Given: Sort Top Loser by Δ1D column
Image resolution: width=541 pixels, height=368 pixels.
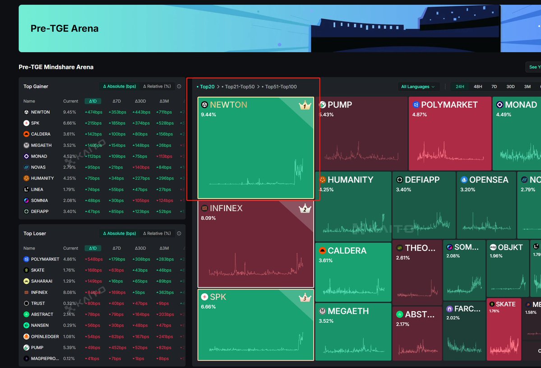Looking at the screenshot, I should (93, 248).
